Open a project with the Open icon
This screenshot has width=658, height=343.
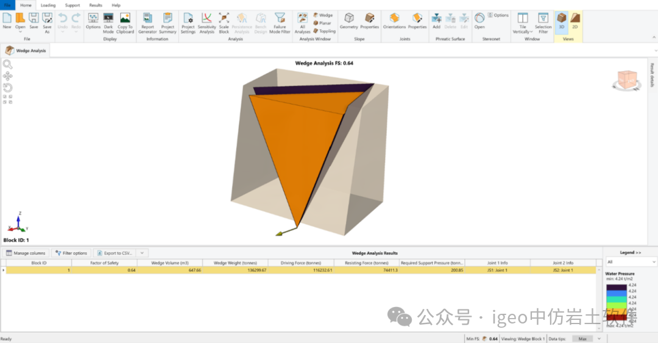point(20,22)
